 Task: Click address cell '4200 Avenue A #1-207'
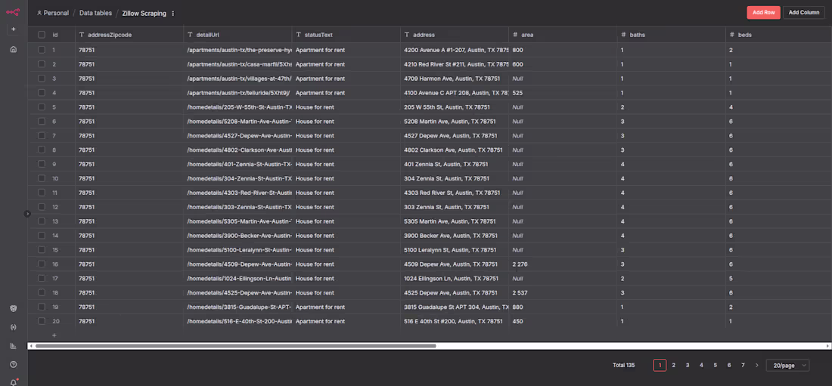[455, 49]
